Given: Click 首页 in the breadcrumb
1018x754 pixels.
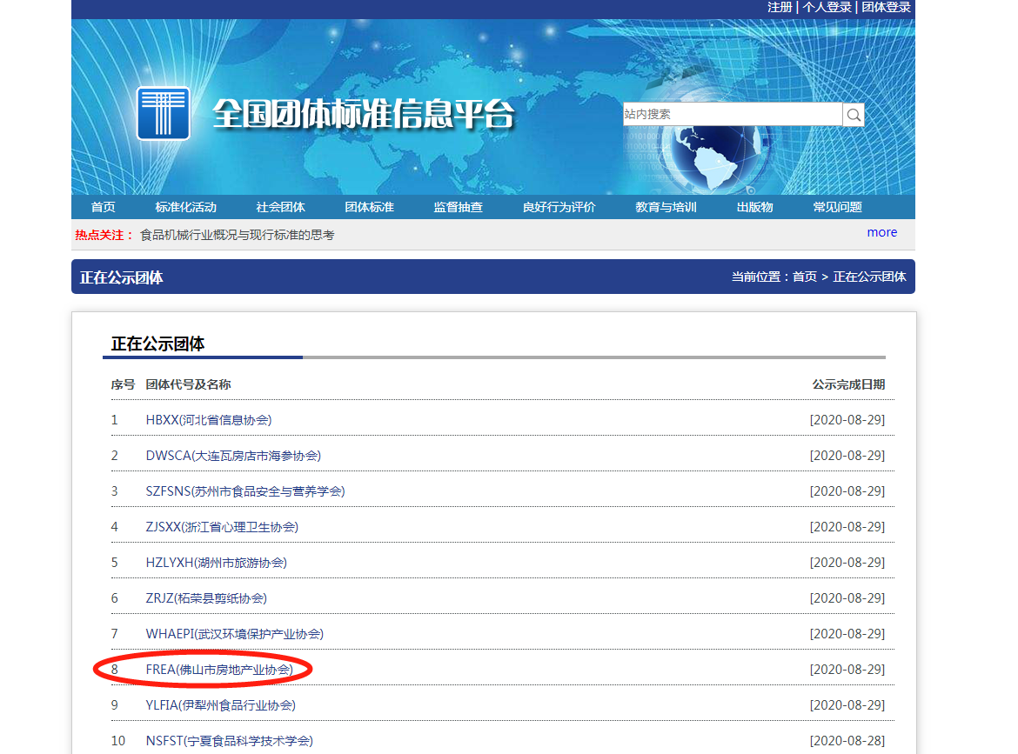Looking at the screenshot, I should [804, 277].
